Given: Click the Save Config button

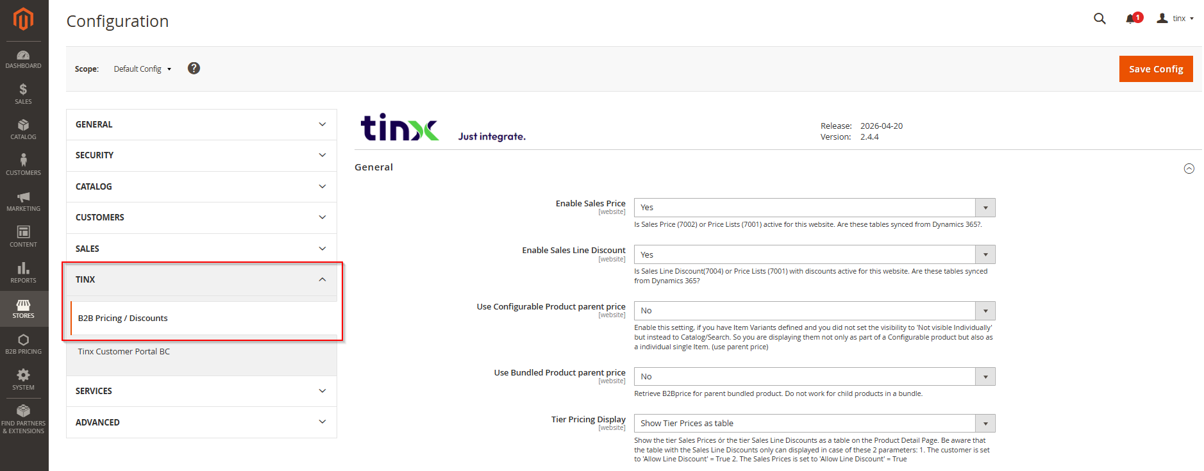Looking at the screenshot, I should (1156, 69).
